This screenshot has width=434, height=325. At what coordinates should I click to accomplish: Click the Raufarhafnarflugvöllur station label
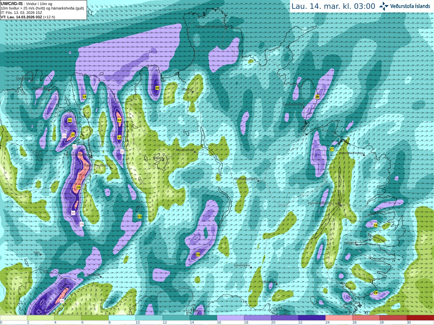[x=210, y=26]
